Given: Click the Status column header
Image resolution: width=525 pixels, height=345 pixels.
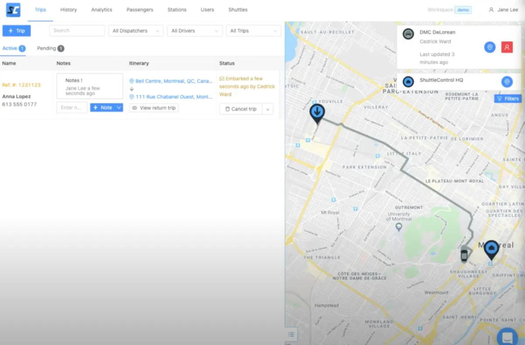Looking at the screenshot, I should point(227,63).
